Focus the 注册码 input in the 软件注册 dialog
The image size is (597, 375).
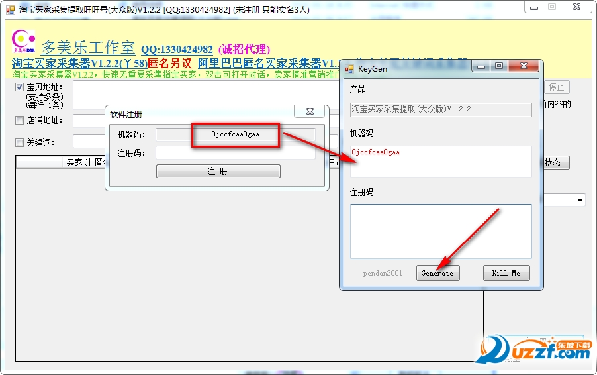point(236,153)
